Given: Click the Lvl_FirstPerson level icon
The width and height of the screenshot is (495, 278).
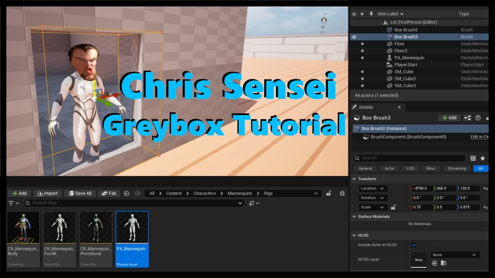Looking at the screenshot, I should click(386, 22).
